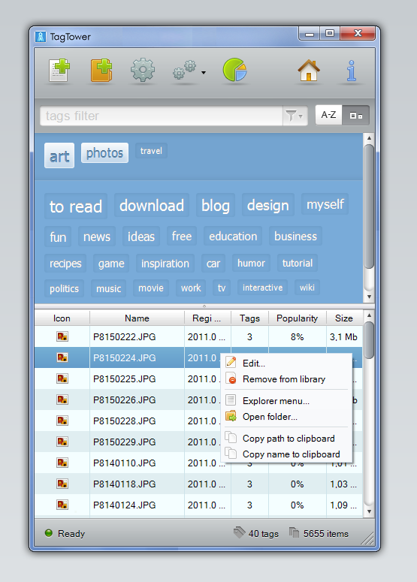417x582 pixels.
Task: Click the add folder icon in toolbar
Action: point(101,70)
